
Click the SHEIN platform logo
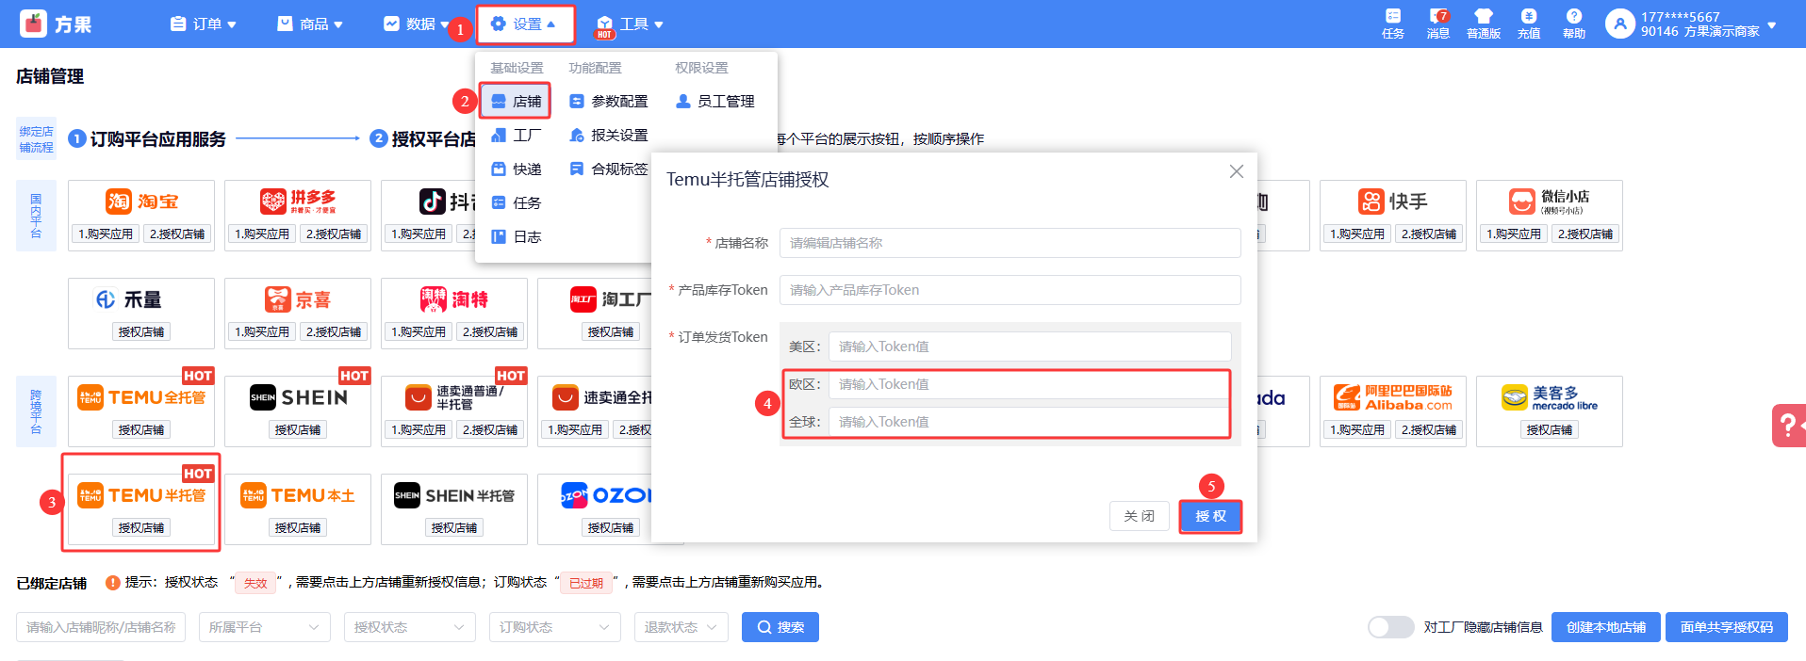click(298, 397)
